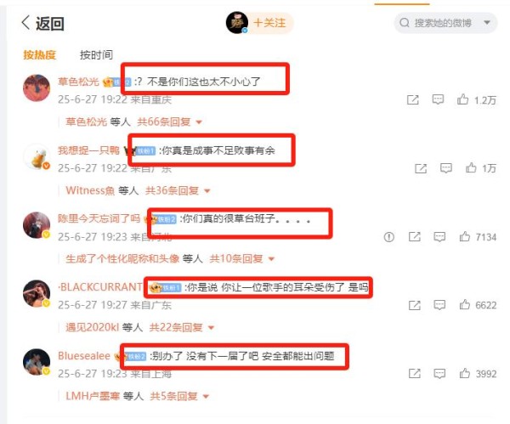
Task: Expand the 共66条回复 replies
Action: (x=169, y=122)
